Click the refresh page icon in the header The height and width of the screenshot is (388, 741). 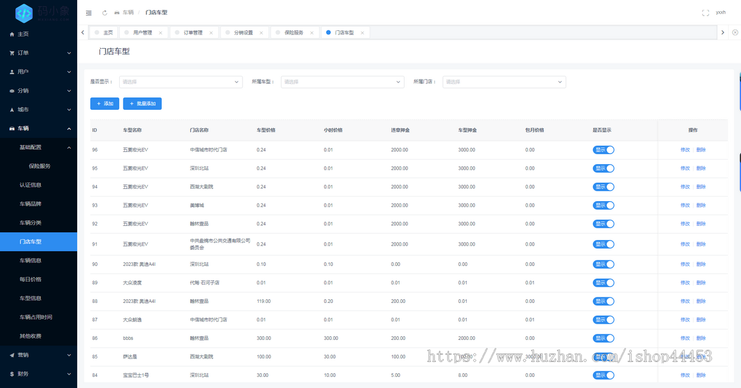(104, 12)
